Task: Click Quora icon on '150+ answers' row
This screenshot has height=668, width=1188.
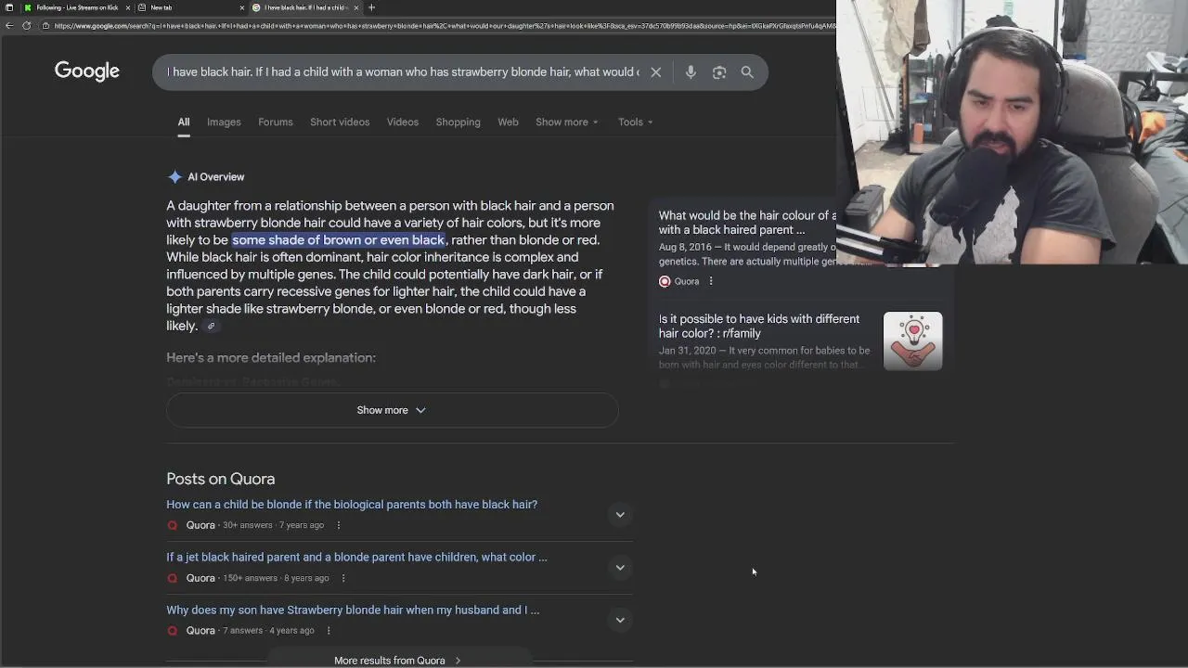Action: click(x=173, y=578)
